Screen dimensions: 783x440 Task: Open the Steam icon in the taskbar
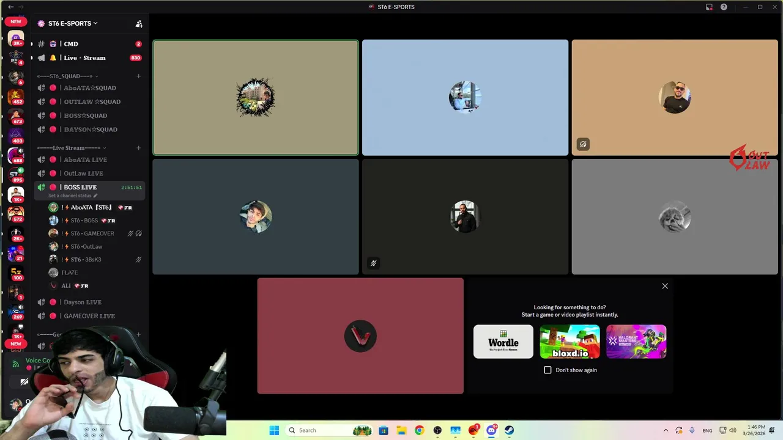coord(509,430)
